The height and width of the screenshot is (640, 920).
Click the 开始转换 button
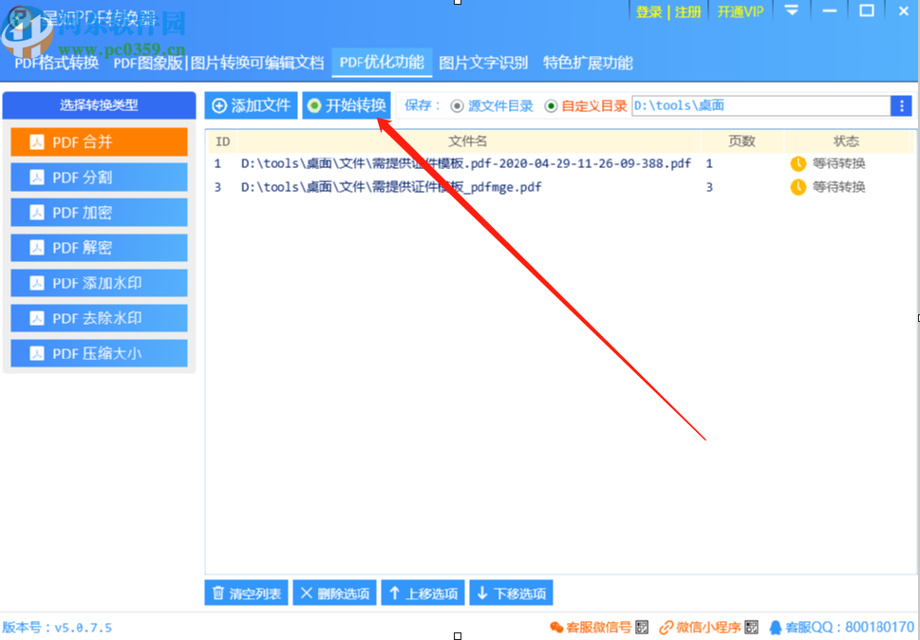347,105
